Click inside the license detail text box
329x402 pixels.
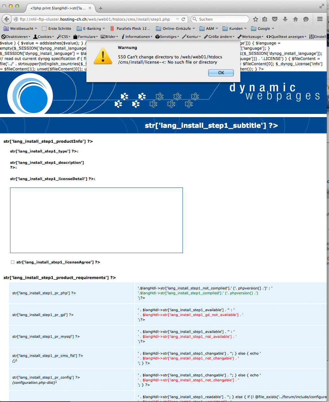click(96, 220)
